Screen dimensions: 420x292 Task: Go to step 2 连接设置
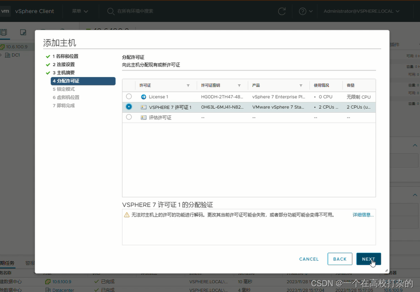click(x=64, y=64)
